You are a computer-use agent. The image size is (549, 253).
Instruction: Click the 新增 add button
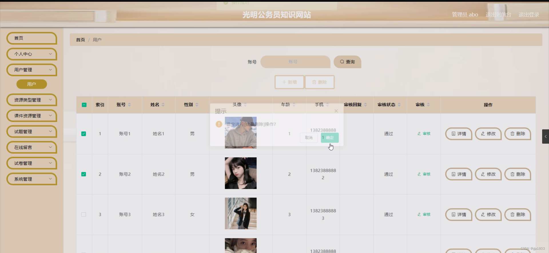coord(289,82)
